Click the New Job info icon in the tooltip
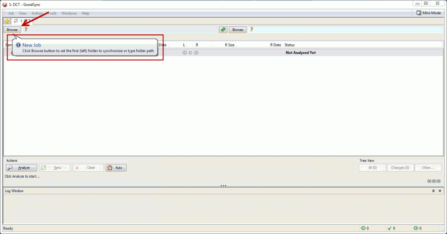The image size is (447, 234). pos(18,45)
